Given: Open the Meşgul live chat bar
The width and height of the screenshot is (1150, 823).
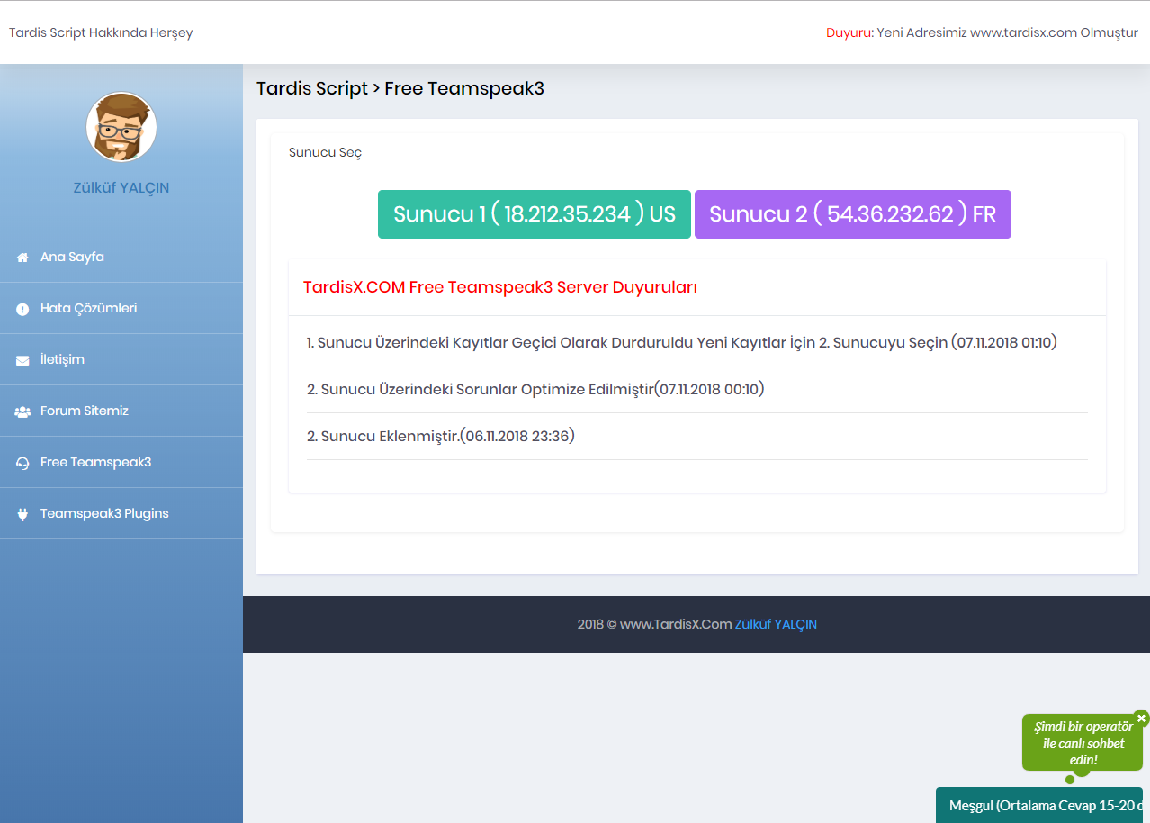Looking at the screenshot, I should point(1039,805).
